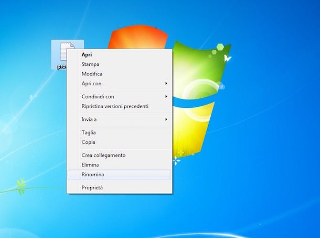Open the Apri con entry
320x238 pixels.
point(120,84)
